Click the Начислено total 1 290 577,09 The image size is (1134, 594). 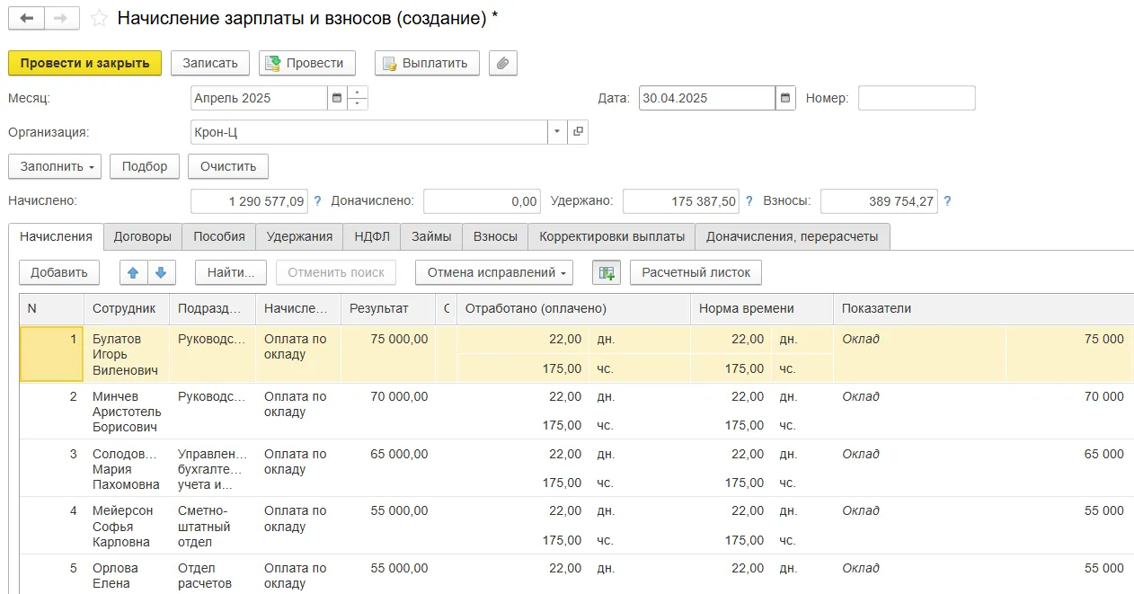[250, 201]
